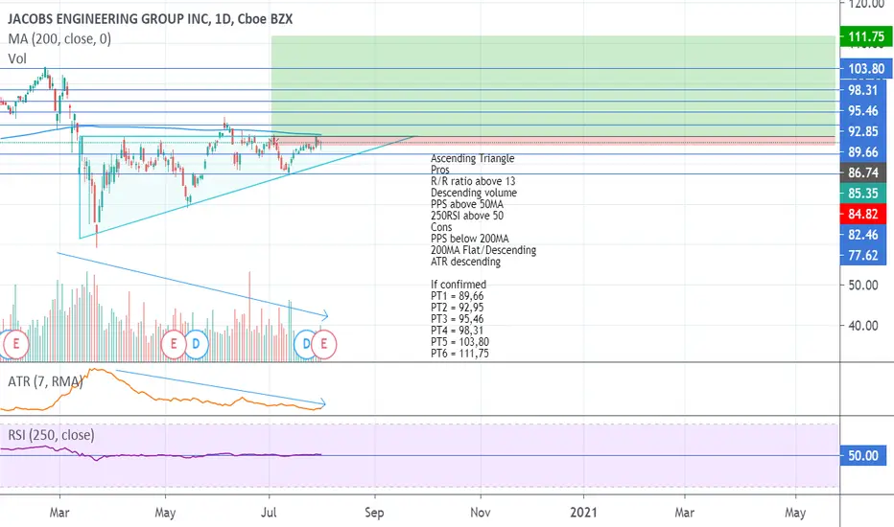Select the purple RSI line

click(161, 454)
